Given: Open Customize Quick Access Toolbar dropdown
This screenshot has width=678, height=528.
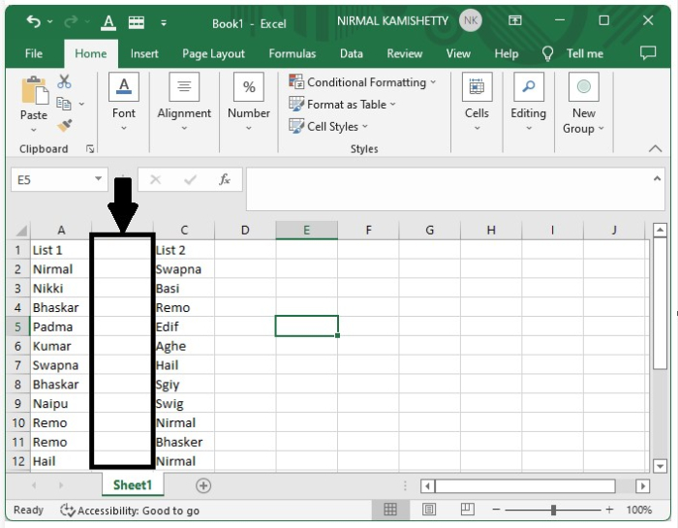Looking at the screenshot, I should (x=164, y=23).
